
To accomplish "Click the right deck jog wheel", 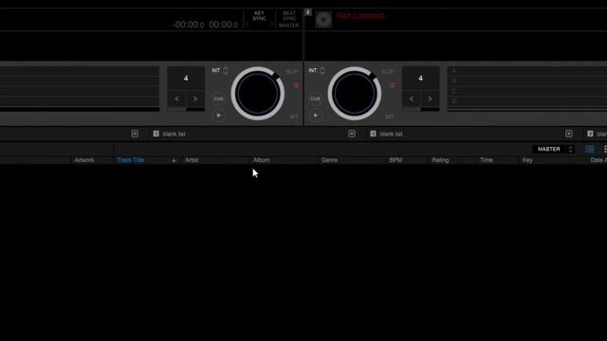I will [x=354, y=94].
